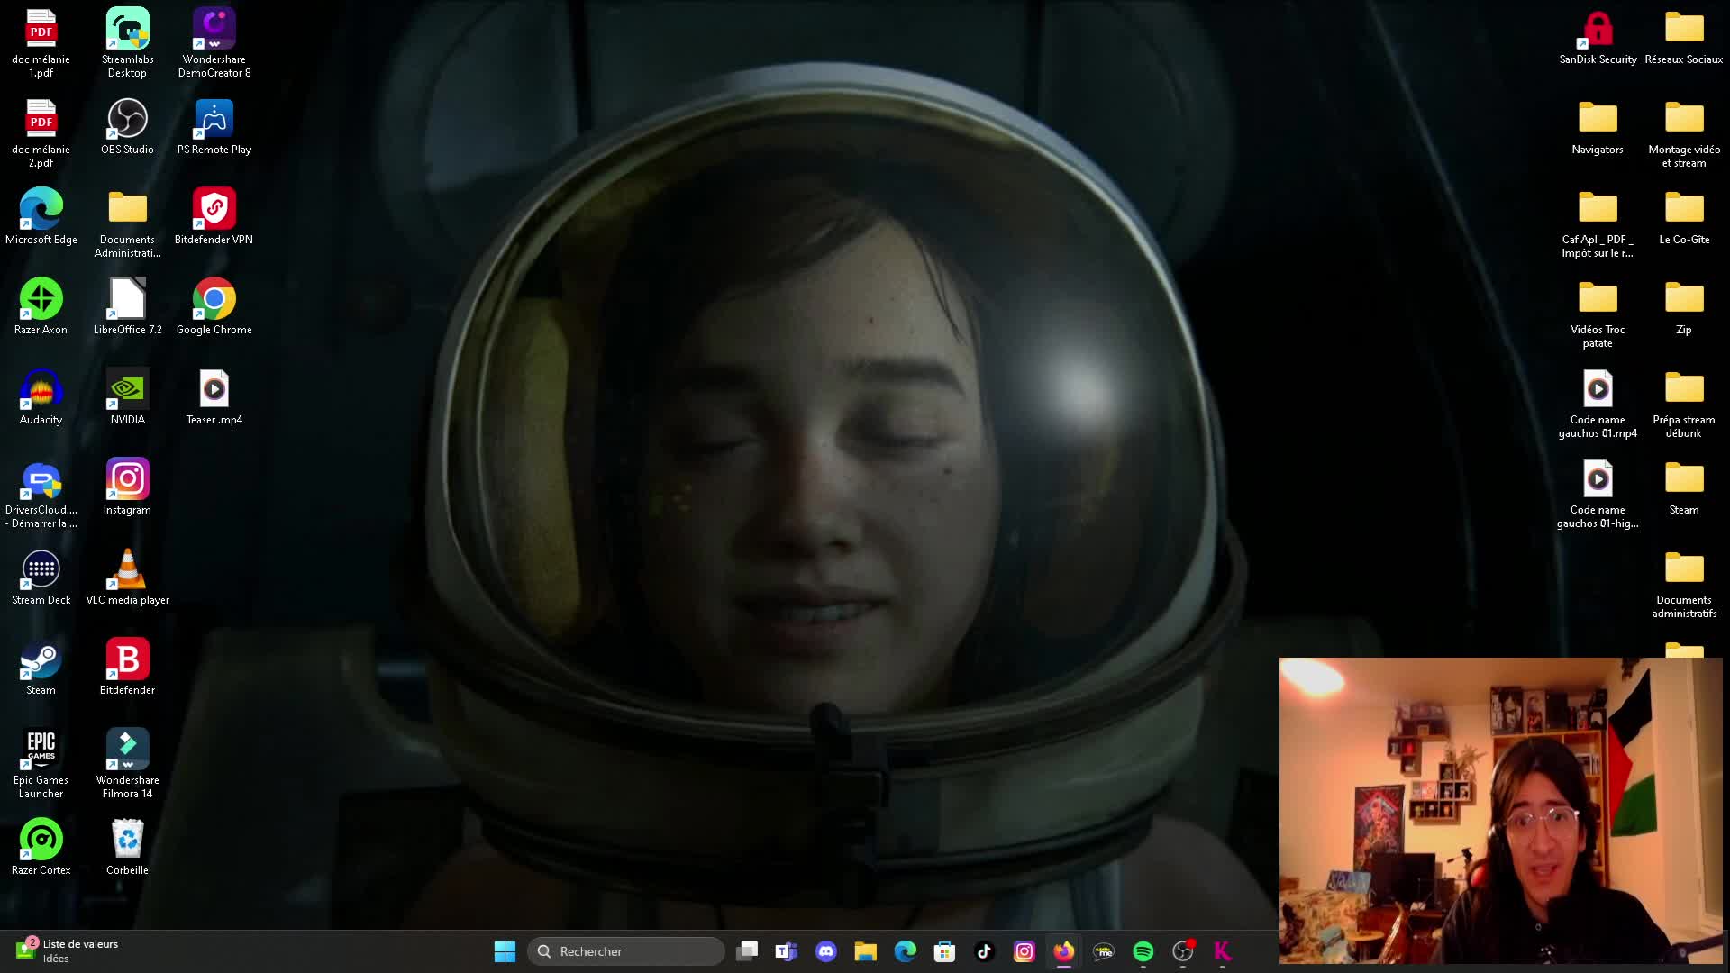Switch to OBS Studio in taskbar
This screenshot has height=973, width=1730.
pos(1183,951)
